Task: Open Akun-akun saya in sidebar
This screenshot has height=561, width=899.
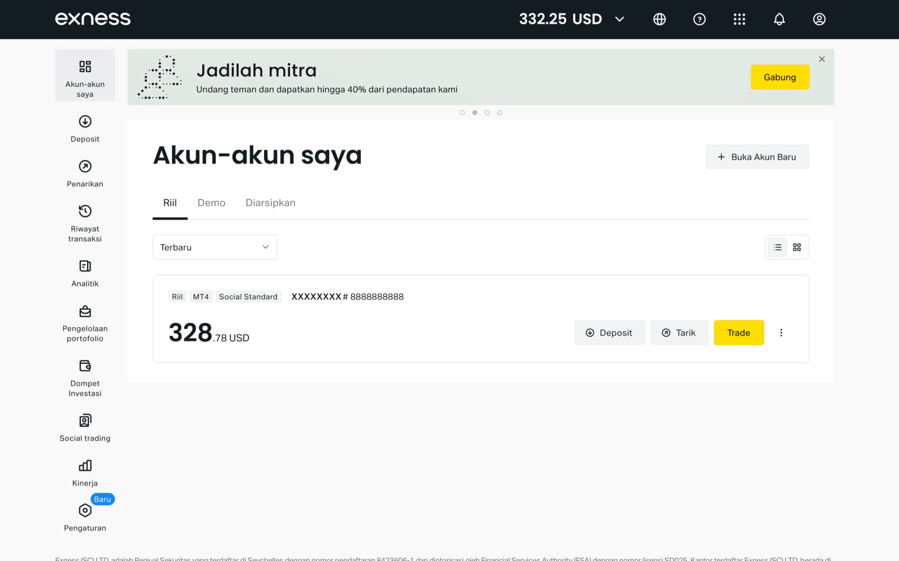Action: (x=85, y=75)
